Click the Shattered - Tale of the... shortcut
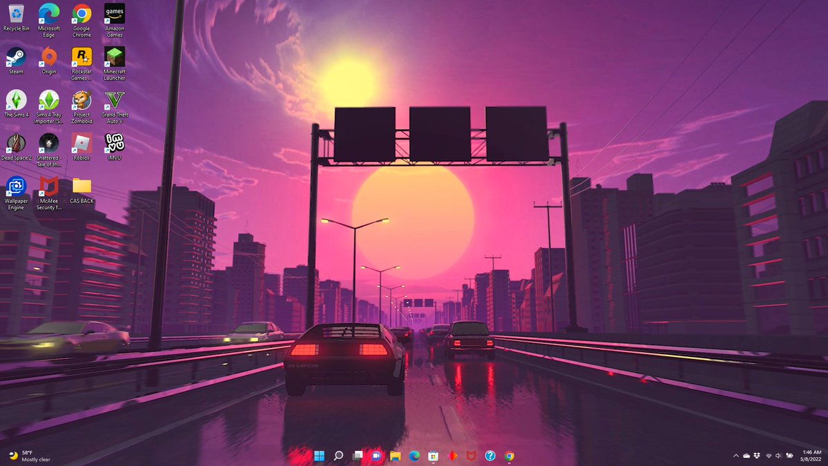Image resolution: width=828 pixels, height=466 pixels. pos(49,151)
